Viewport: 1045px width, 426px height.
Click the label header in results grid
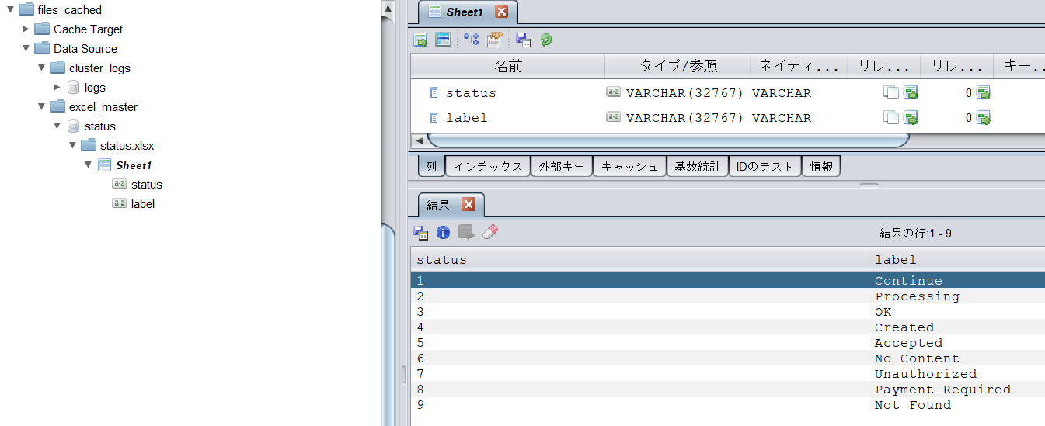pyautogui.click(x=957, y=260)
